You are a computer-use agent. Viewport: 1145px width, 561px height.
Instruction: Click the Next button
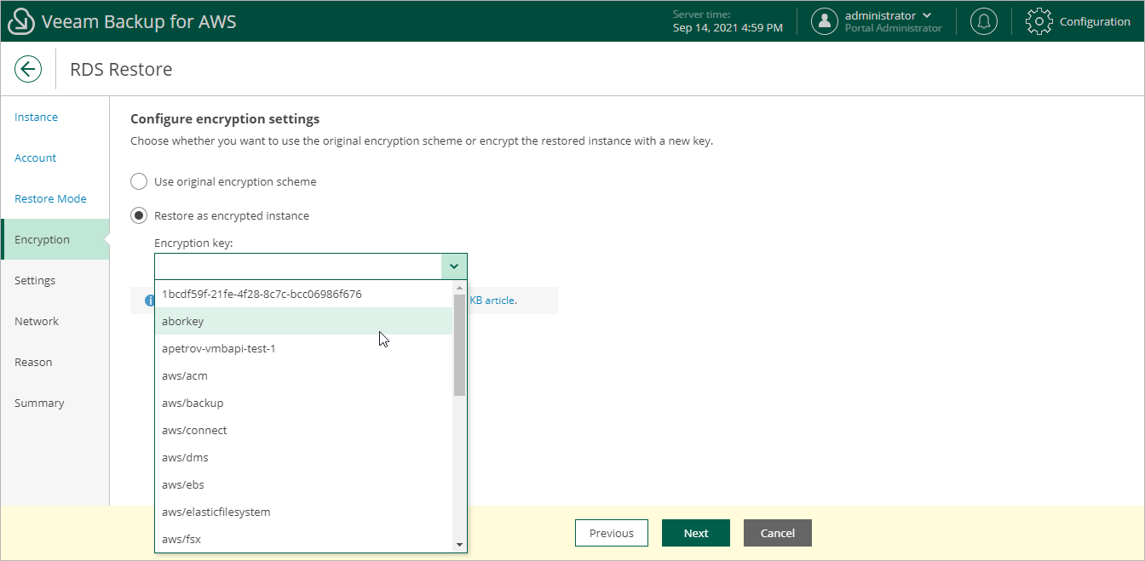(696, 533)
